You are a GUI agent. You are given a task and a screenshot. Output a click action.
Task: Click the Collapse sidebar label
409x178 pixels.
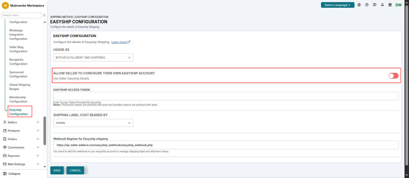14,174
